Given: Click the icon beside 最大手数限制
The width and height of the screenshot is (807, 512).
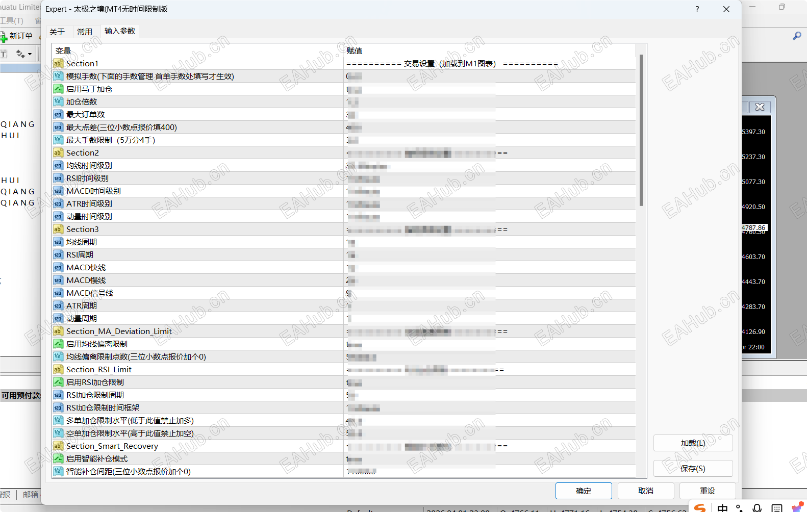Looking at the screenshot, I should [58, 140].
